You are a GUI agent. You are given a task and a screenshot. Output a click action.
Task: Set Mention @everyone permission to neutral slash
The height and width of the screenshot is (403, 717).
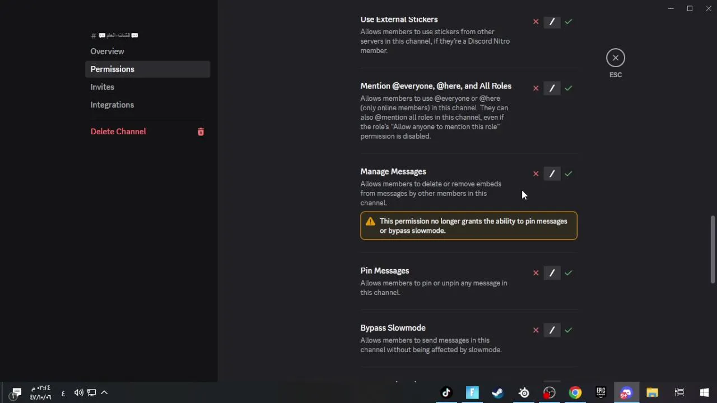[x=552, y=88]
